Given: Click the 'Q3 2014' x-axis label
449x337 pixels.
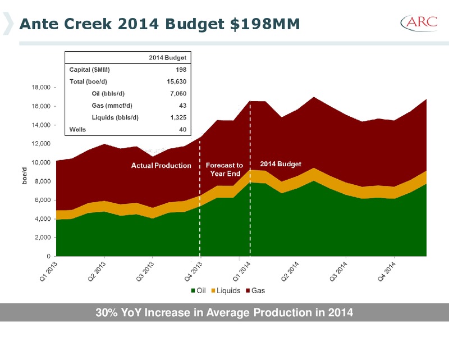Looking at the screenshot, I should [338, 271].
